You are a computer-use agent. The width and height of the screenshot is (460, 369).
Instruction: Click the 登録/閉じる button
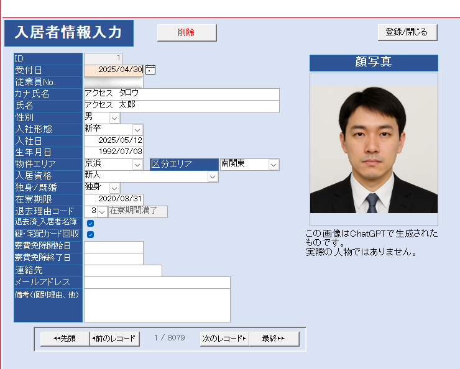coord(408,32)
